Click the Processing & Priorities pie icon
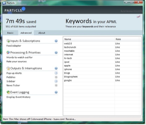 coord(8,52)
